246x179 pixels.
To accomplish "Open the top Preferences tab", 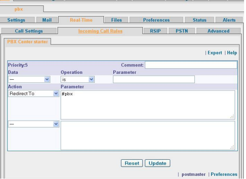I will (156, 20).
